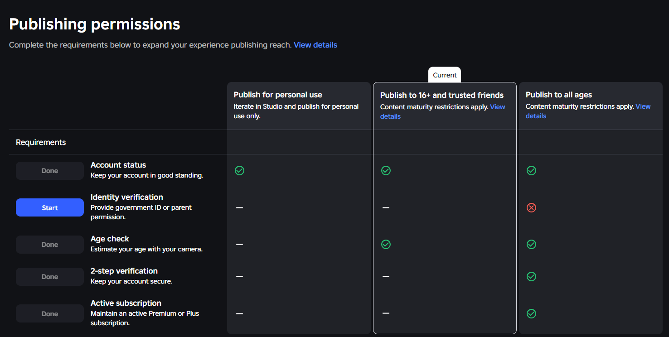Click Done next to Account status
669x337 pixels.
49,170
